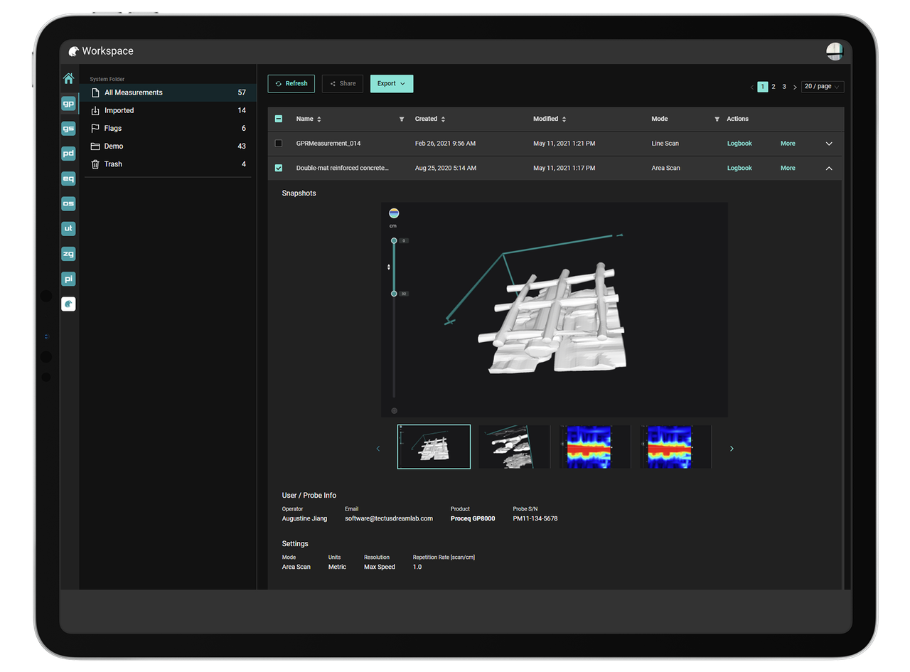Open More actions for Double-mat row

pyautogui.click(x=788, y=169)
